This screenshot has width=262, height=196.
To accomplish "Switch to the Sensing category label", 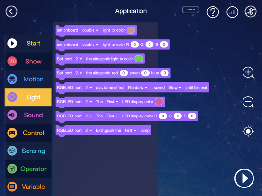I will coord(33,151).
